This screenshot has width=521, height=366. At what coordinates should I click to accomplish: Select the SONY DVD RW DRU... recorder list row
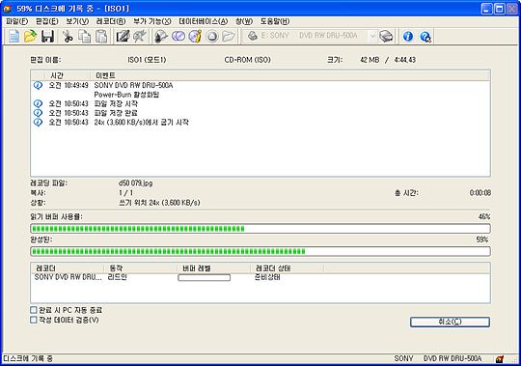260,277
